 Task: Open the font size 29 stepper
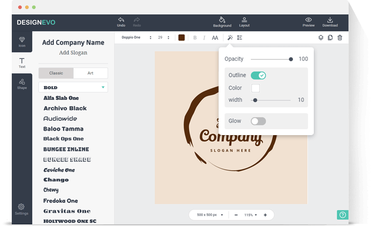(x=164, y=37)
